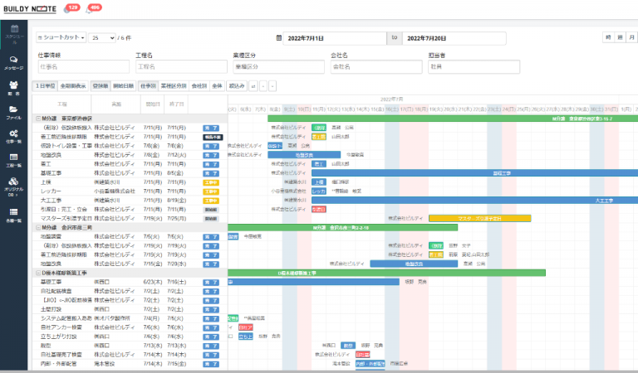
Task: Click the bell notification badge showing 496
Action: (x=94, y=8)
